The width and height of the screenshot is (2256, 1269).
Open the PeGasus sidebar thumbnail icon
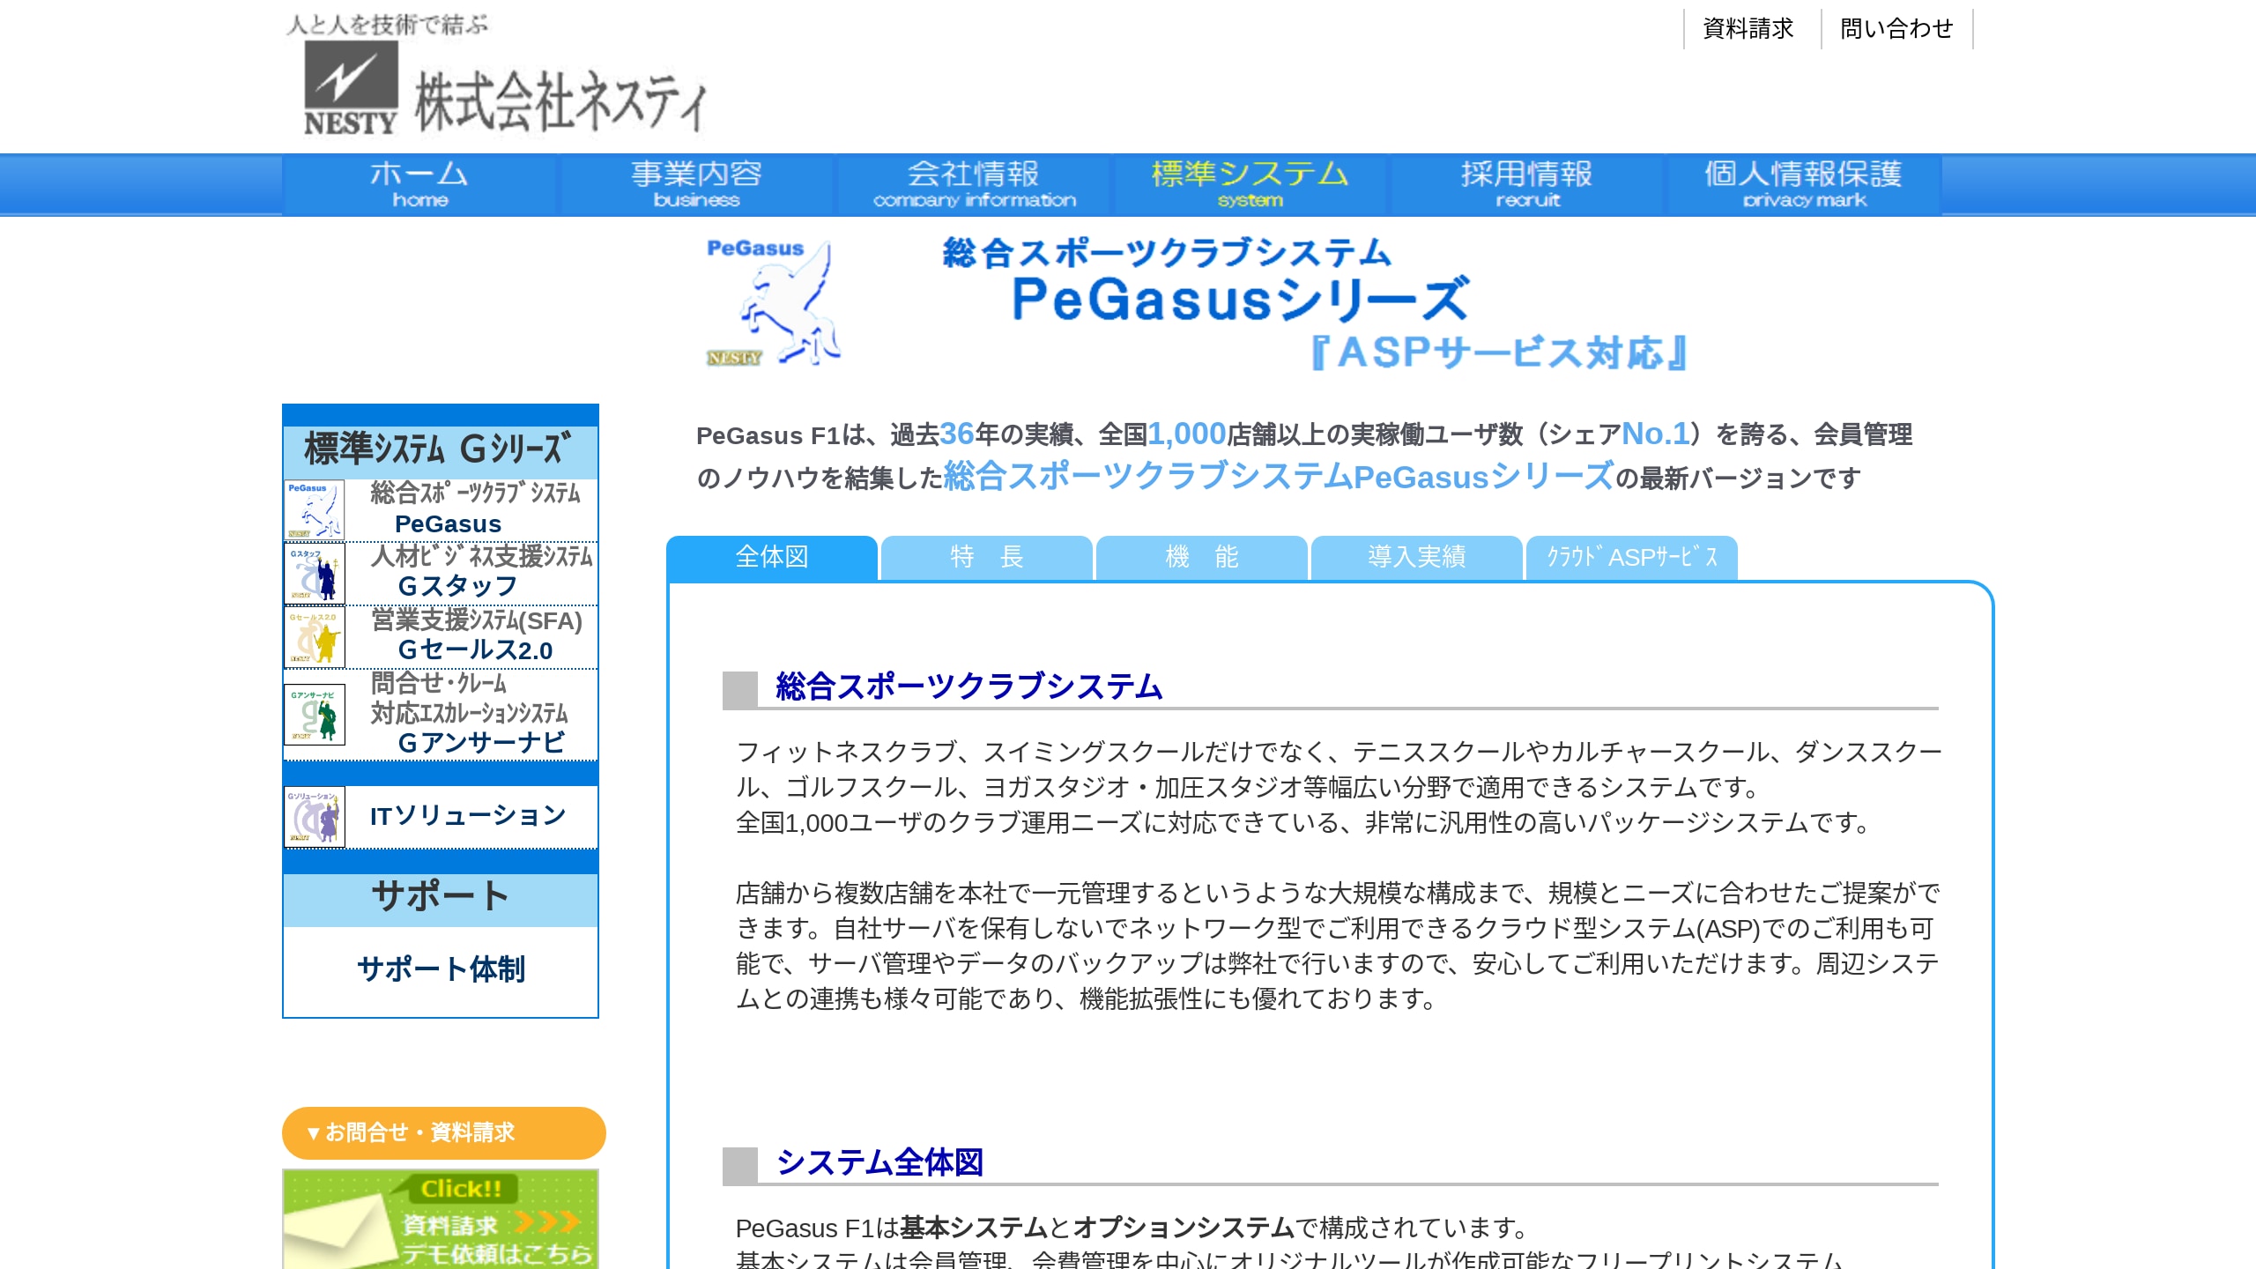314,510
